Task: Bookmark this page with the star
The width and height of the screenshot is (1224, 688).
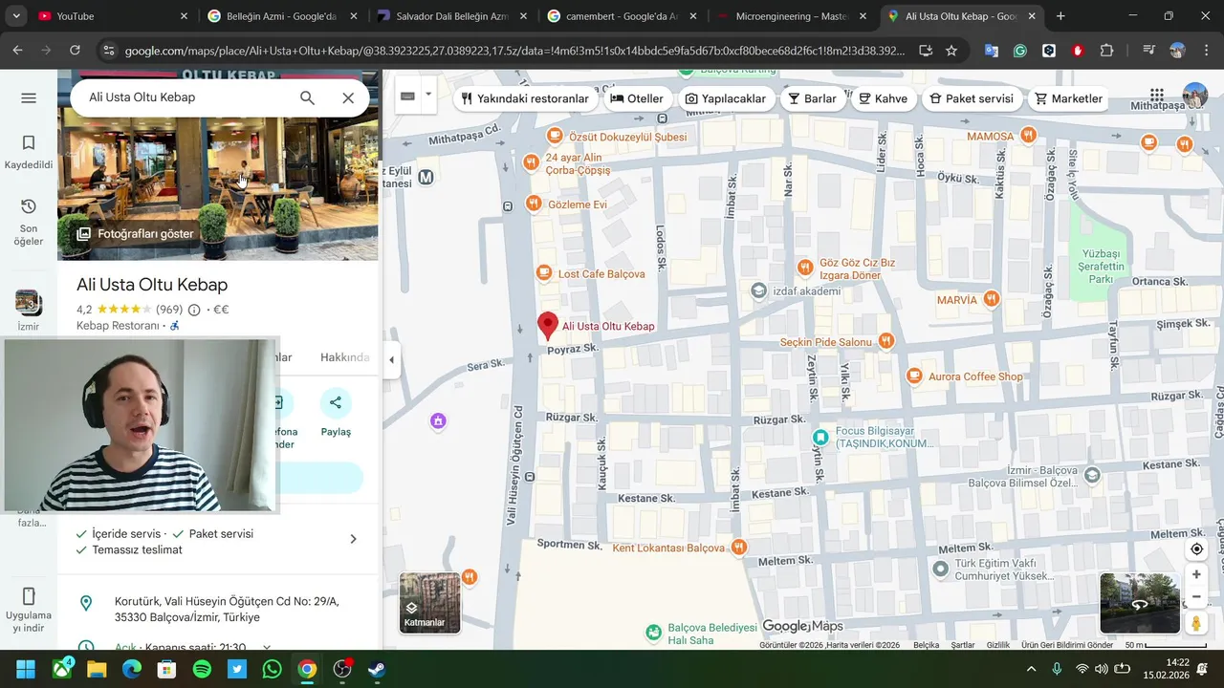Action: (951, 51)
